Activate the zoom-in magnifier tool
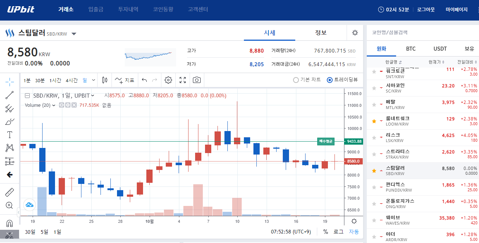479x243 pixels. pos(10,205)
